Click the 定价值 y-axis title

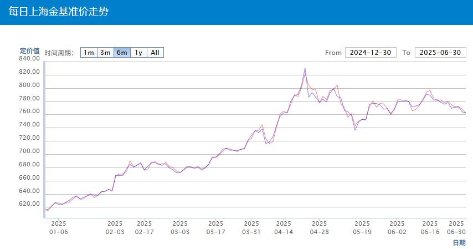click(29, 51)
